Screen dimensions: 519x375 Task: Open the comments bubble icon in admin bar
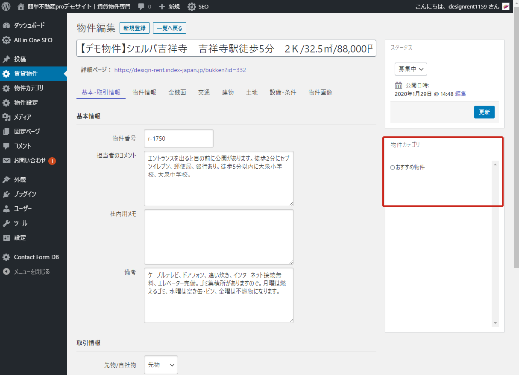(141, 7)
